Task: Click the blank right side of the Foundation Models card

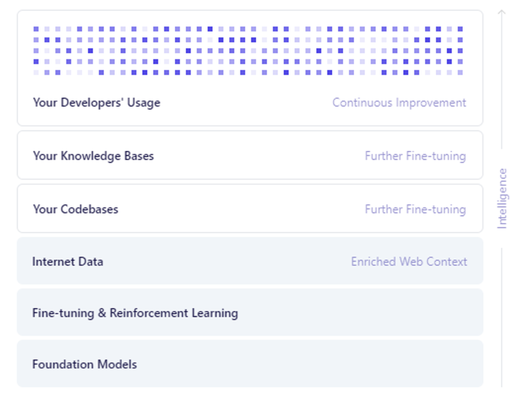Action: tap(308, 363)
